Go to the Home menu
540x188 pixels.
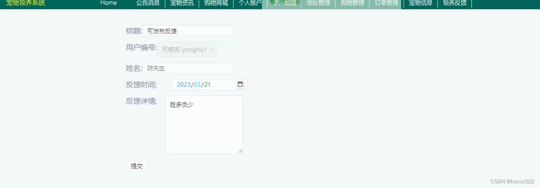click(x=108, y=3)
